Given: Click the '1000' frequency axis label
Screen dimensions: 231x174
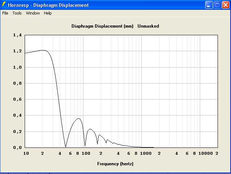Looking at the screenshot, I should point(146,154).
